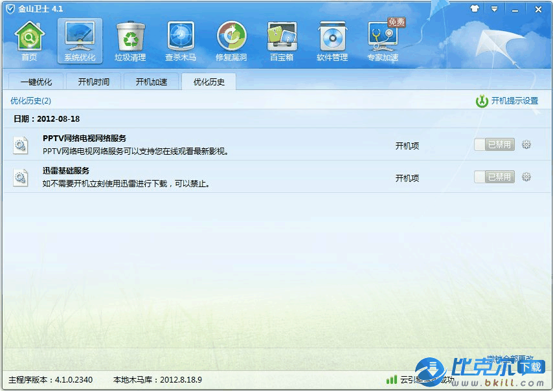Click the 日期：2012-08-18 row
The image size is (553, 391).
(x=277, y=119)
